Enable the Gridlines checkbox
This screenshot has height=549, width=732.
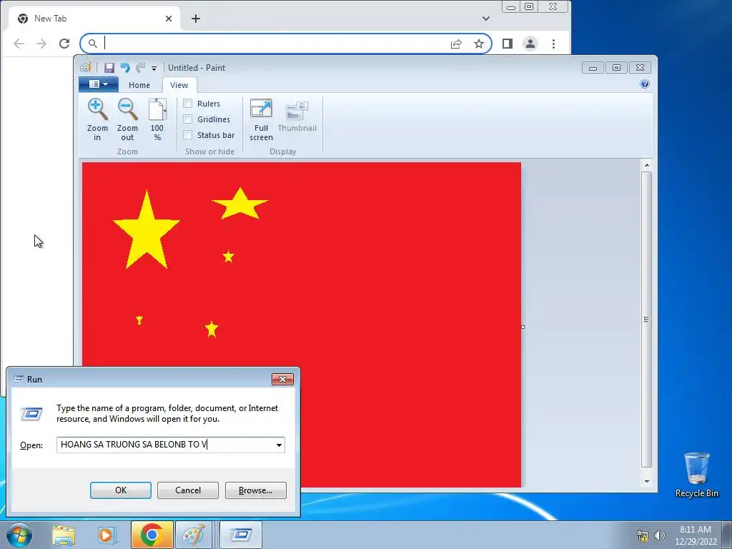coord(188,119)
